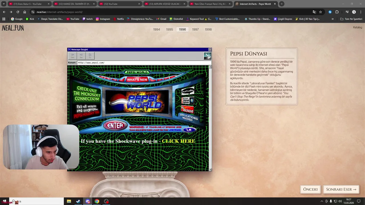Viewport: 365px width, 205px height.
Task: Open Chrome extensions puzzle icon
Action: coord(337,12)
